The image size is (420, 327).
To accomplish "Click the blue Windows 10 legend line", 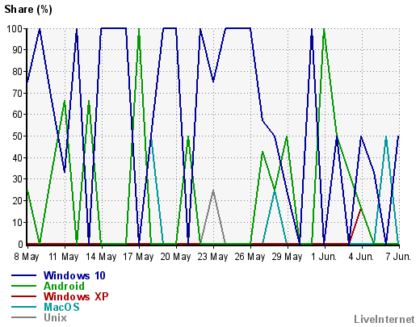I will coord(23,275).
